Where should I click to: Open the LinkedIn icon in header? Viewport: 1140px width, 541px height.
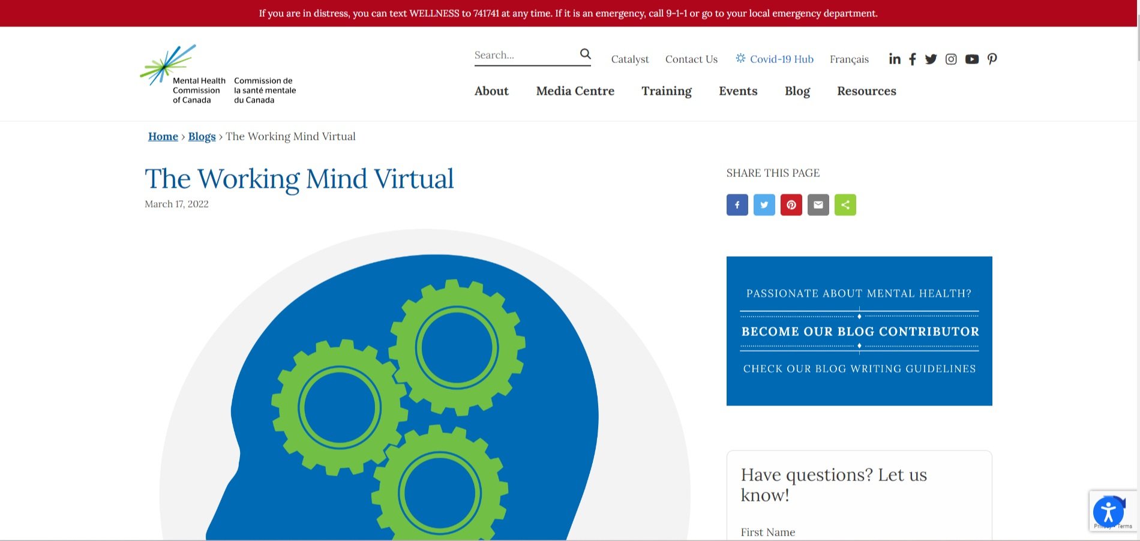click(895, 59)
